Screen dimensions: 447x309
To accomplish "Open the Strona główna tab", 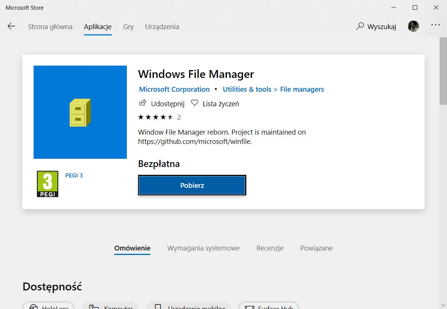I will (50, 27).
